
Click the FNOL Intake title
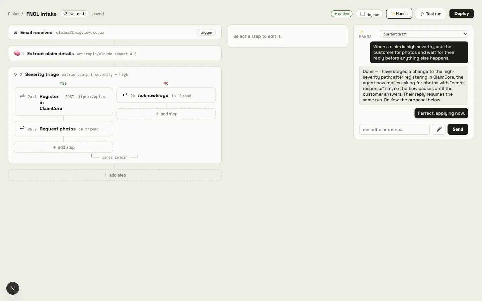tap(42, 14)
